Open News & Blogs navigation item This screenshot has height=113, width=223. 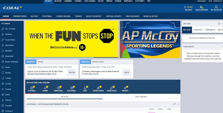151,16
